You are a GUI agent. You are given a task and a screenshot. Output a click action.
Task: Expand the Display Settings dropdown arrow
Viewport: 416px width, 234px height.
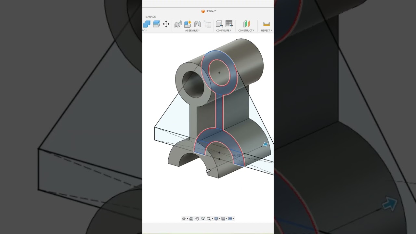(x=219, y=219)
